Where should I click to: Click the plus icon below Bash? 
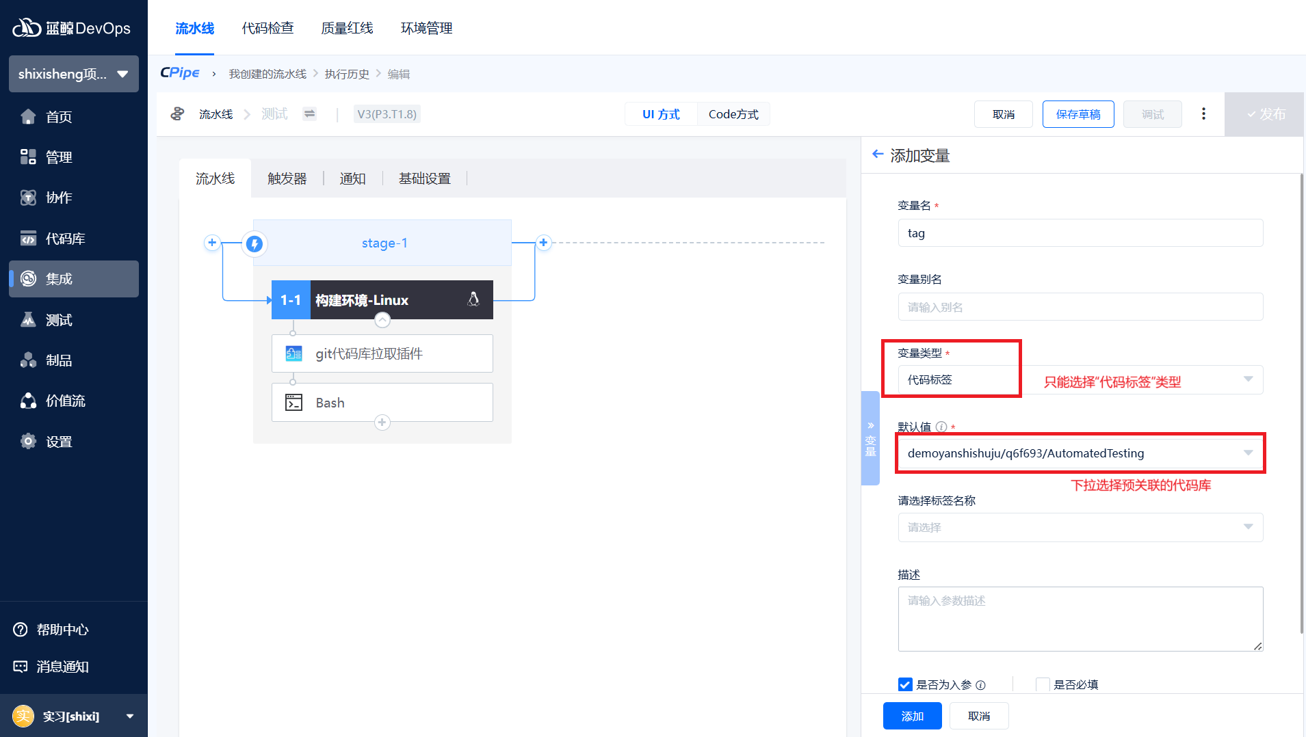382,423
